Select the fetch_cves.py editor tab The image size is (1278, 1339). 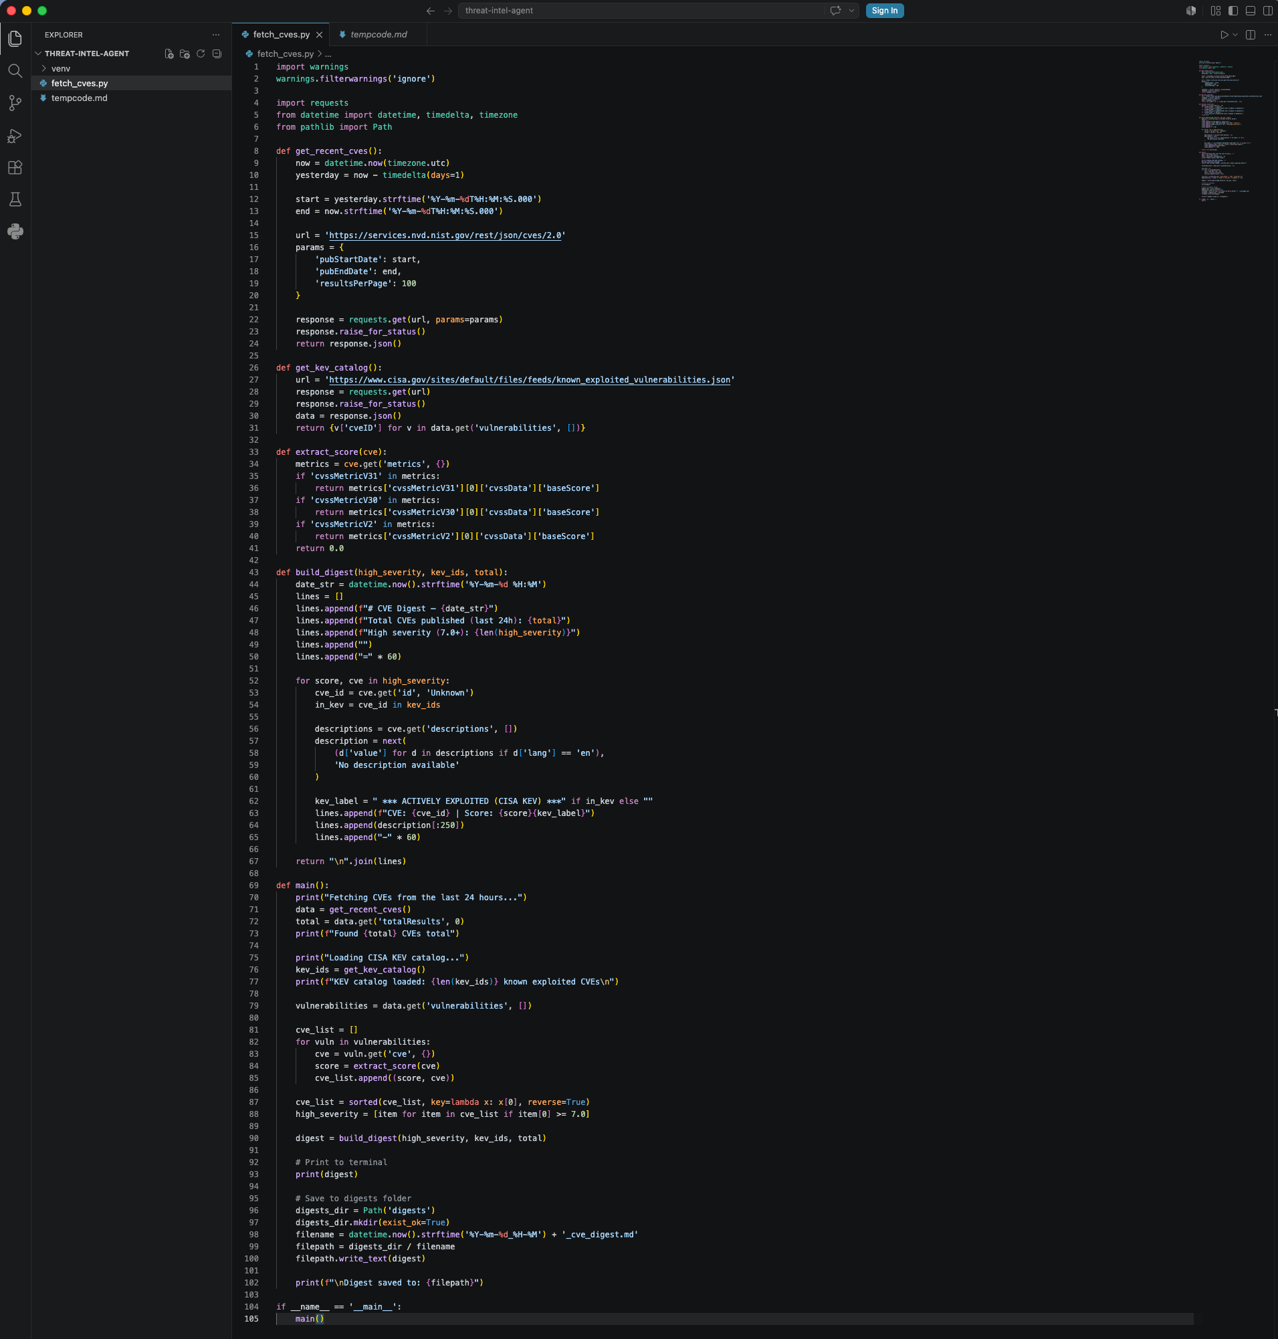281,35
